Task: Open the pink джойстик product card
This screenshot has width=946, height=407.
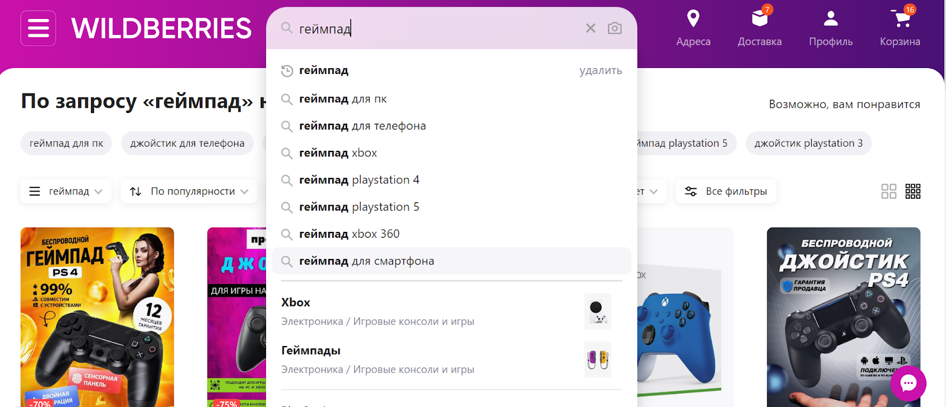Action: pyautogui.click(x=237, y=317)
